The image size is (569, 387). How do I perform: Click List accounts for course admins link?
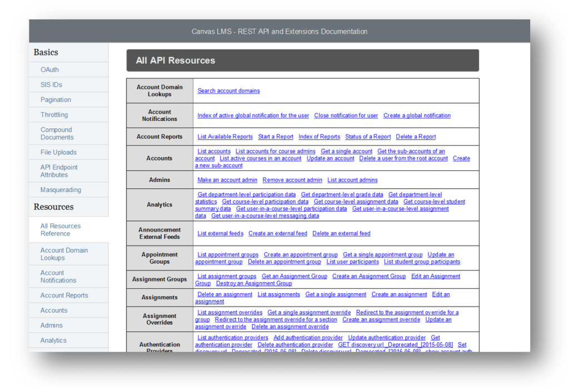(x=276, y=151)
